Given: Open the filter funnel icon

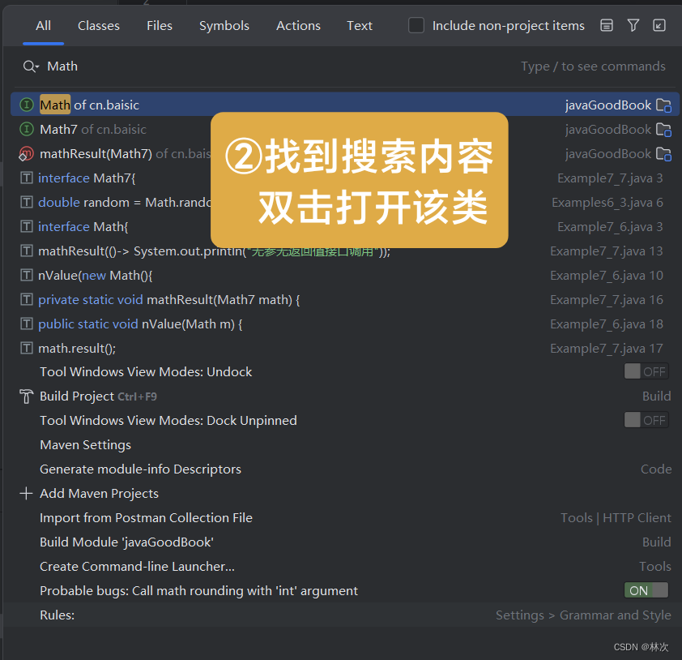Looking at the screenshot, I should tap(633, 25).
